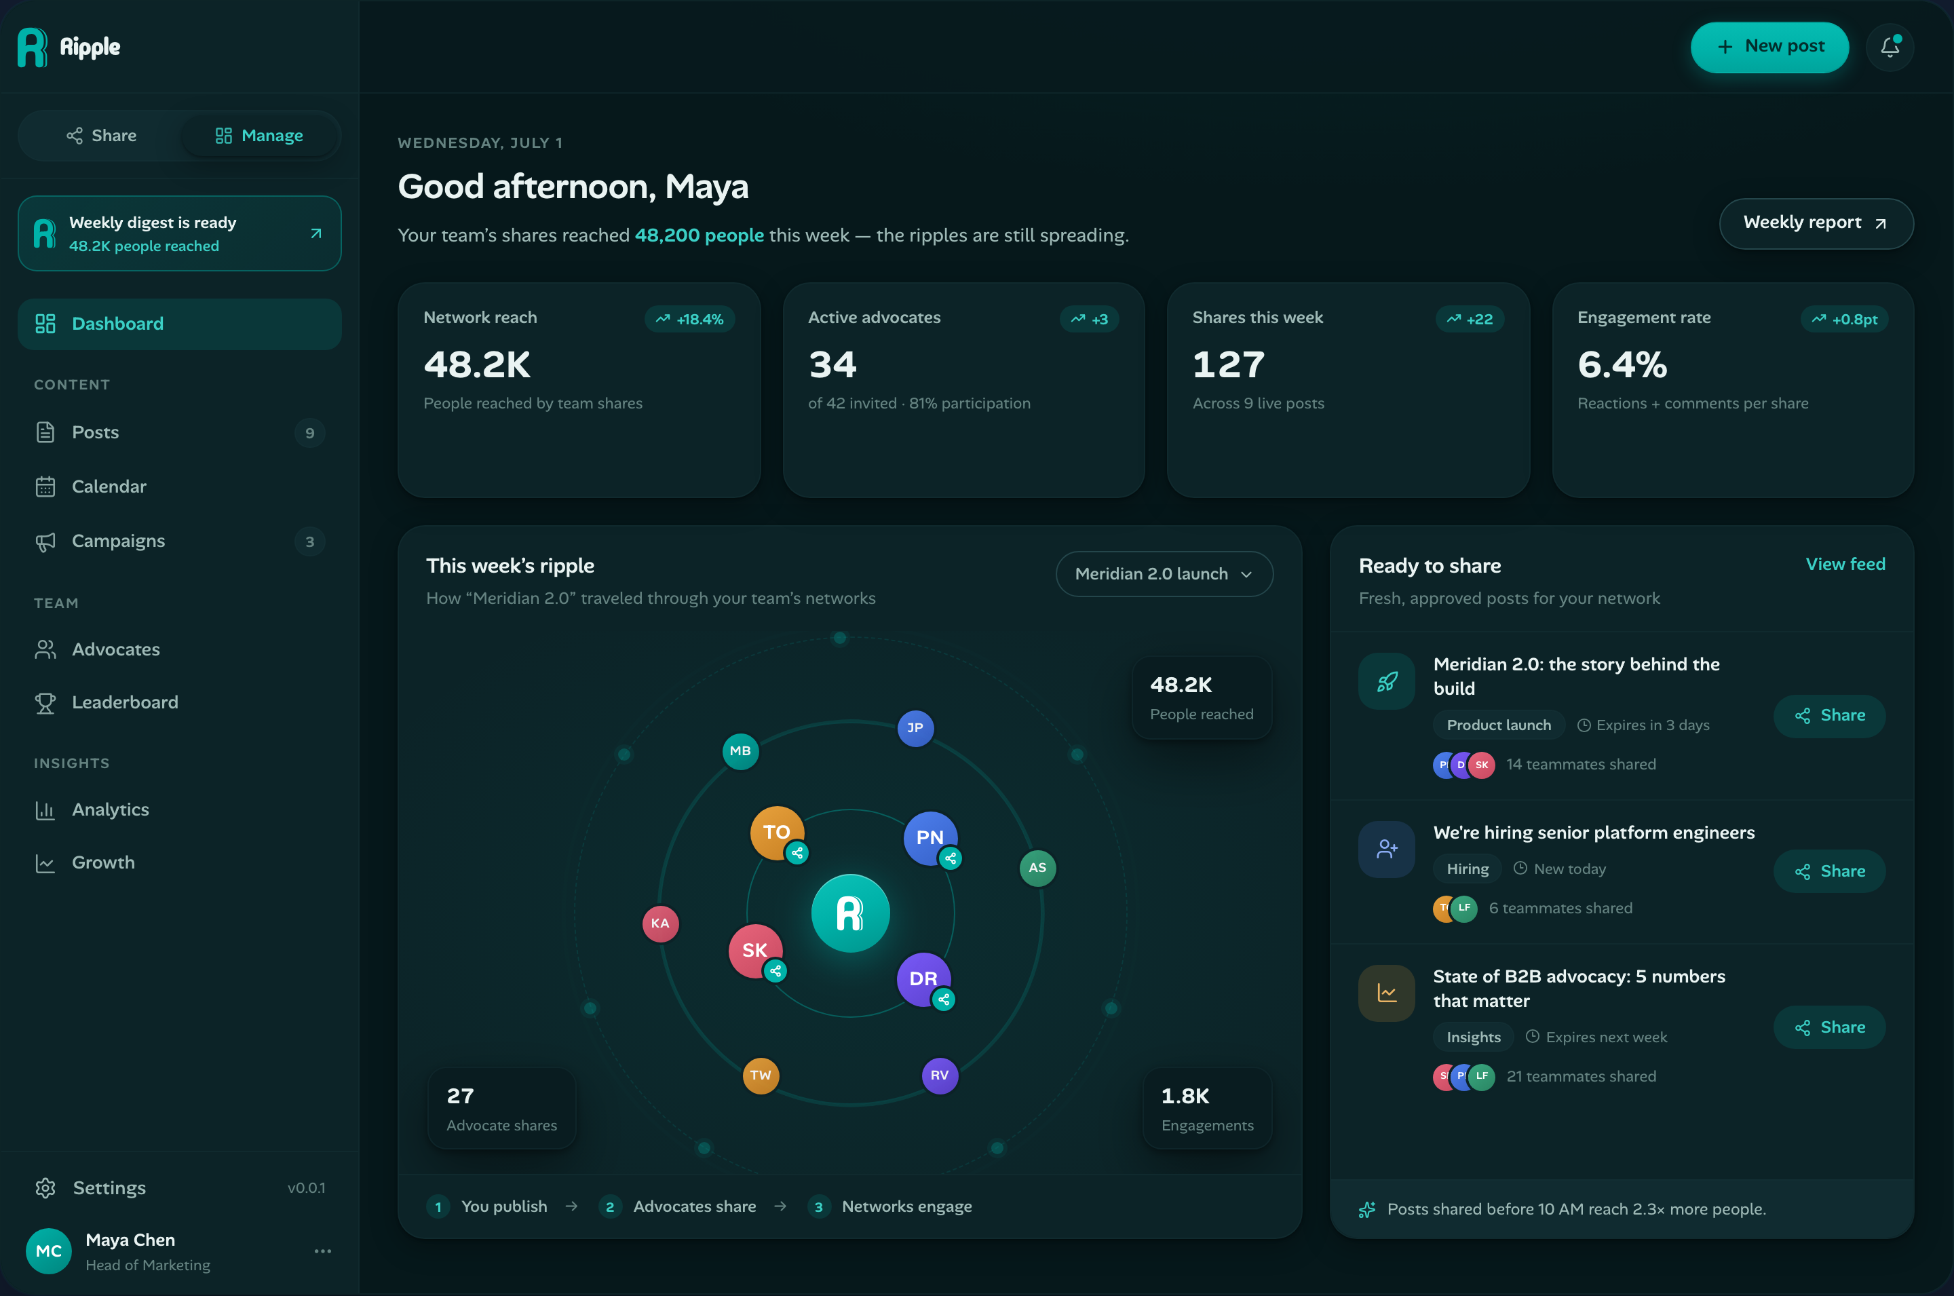Click the Advocates people icon
1954x1296 pixels.
pyautogui.click(x=45, y=649)
